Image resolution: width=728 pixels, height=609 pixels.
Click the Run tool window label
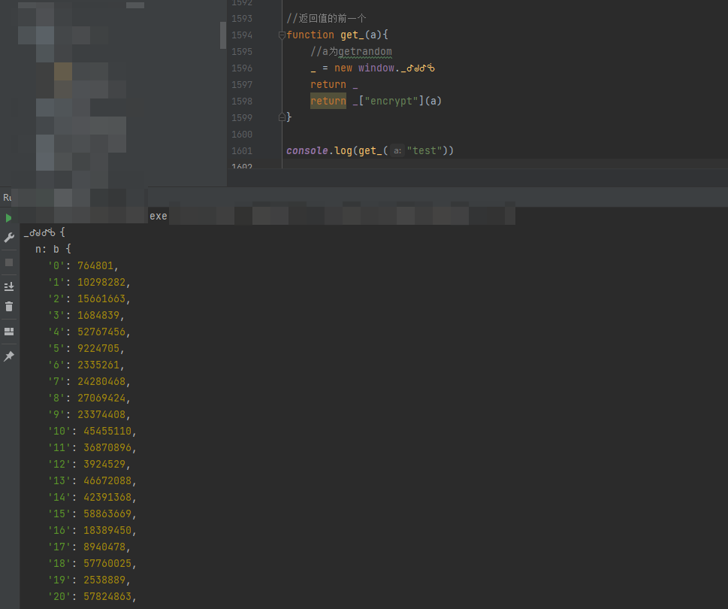point(7,198)
